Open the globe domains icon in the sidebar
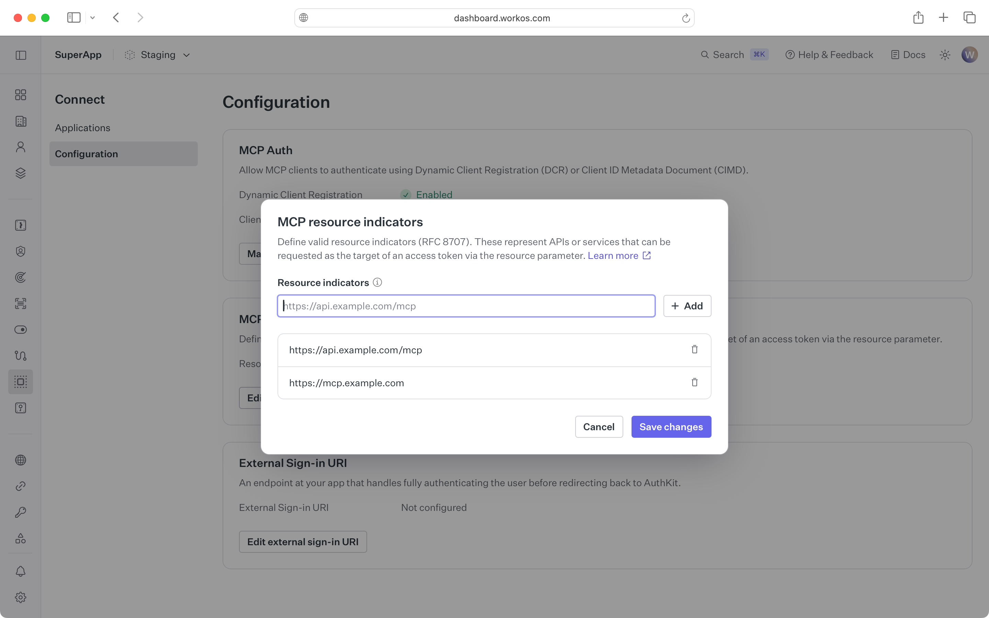Viewport: 989px width, 618px height. pos(21,460)
